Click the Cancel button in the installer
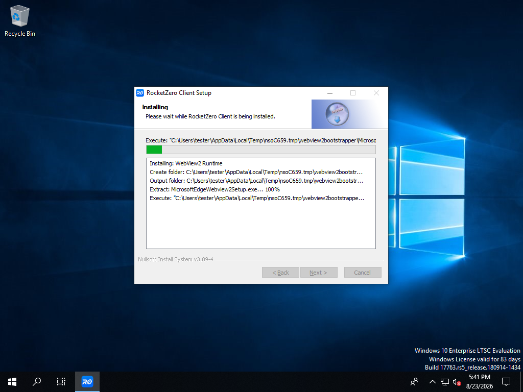Viewport: 523px width, 392px height. tap(363, 273)
